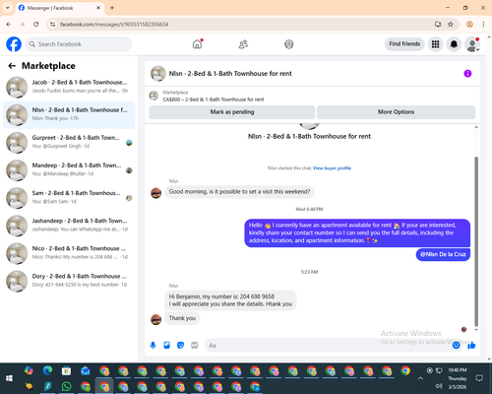The image size is (492, 394).
Task: Click the address bar URL
Action: click(114, 25)
